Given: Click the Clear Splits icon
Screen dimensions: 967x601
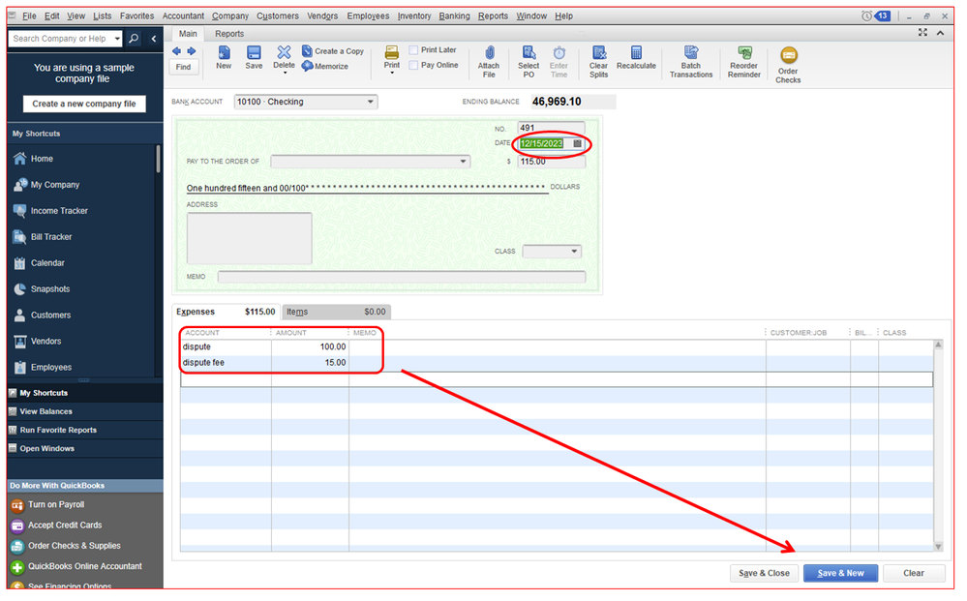Looking at the screenshot, I should coord(599,53).
